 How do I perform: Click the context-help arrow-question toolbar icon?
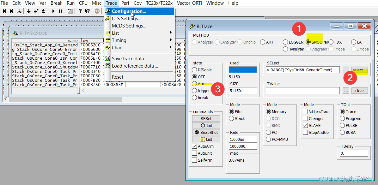click(88, 11)
